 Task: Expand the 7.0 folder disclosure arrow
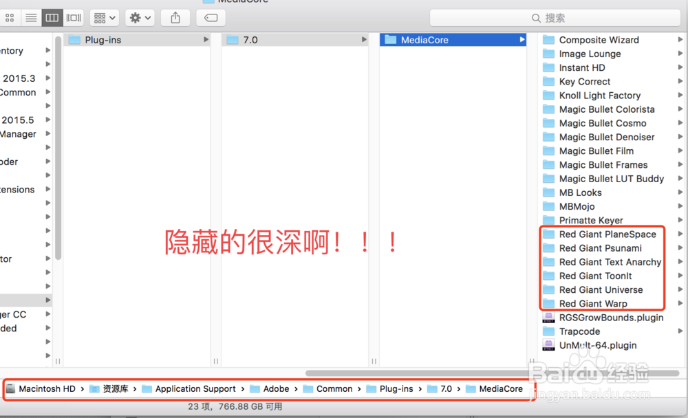364,40
